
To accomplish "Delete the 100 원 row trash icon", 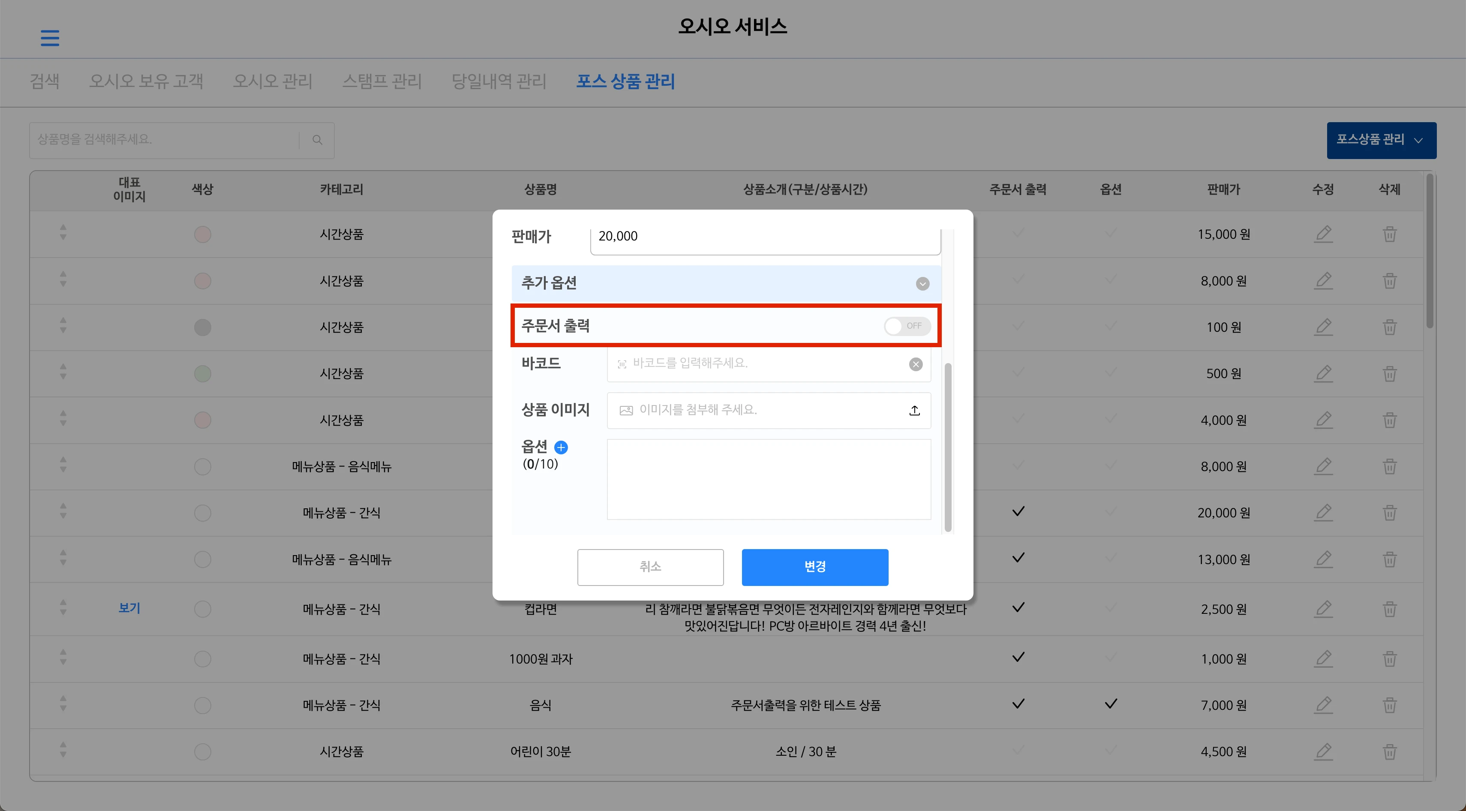I will pos(1390,327).
